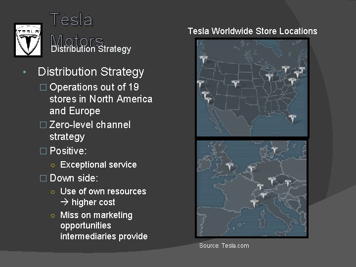The width and height of the screenshot is (356, 267).
Task: Select the 'Down side:' bullet text
Action: tap(74, 178)
